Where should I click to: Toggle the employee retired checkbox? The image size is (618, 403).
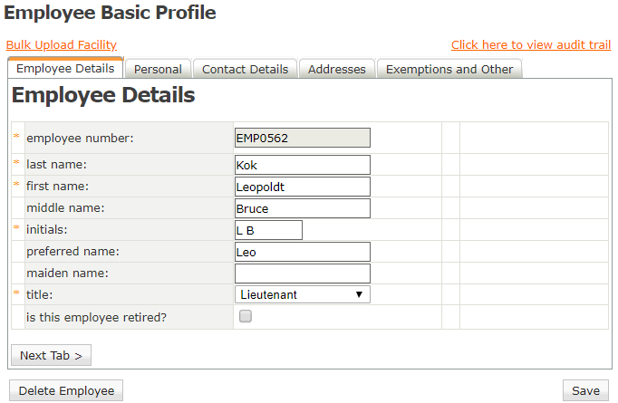pyautogui.click(x=246, y=316)
